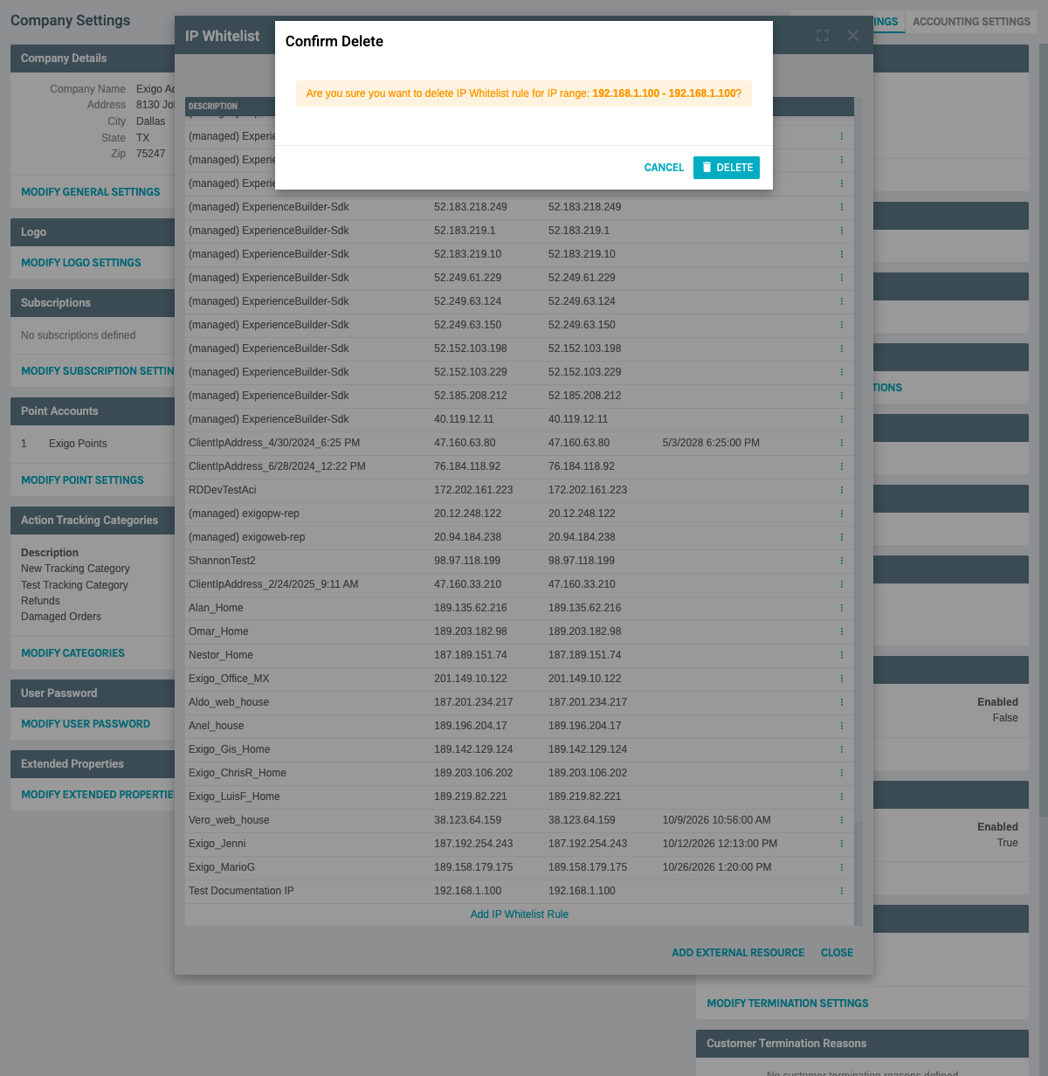
Task: Open the actions menu for Exigo_MarioG
Action: (841, 867)
